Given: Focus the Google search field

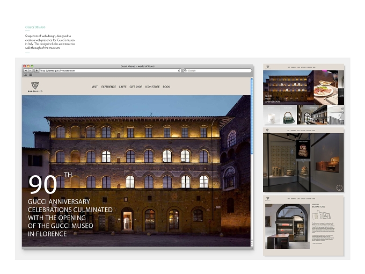Looking at the screenshot, I should 217,70.
